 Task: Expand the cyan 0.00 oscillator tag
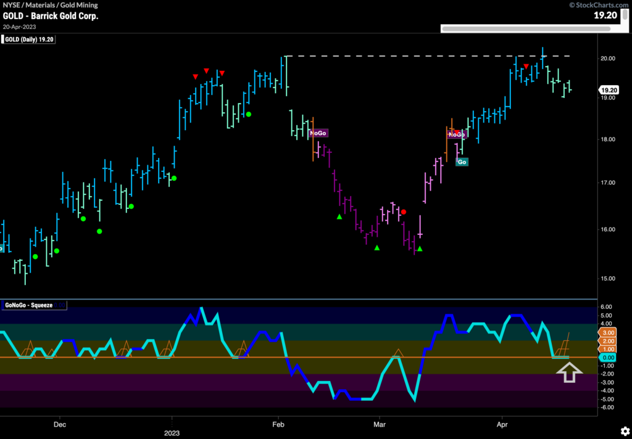click(x=609, y=356)
